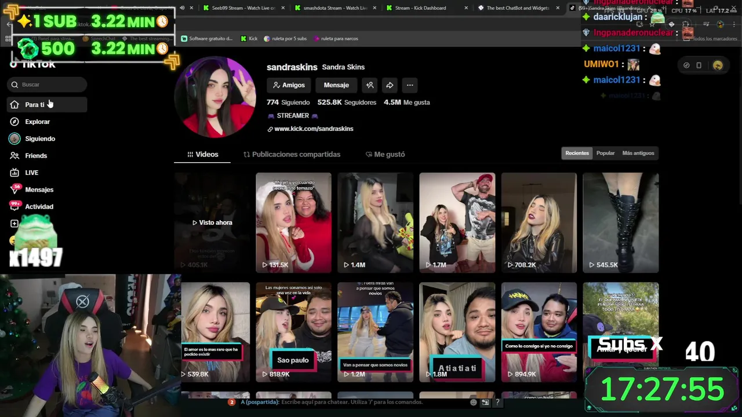742x417 pixels.
Task: Switch to the Videos tab
Action: [x=202, y=154]
